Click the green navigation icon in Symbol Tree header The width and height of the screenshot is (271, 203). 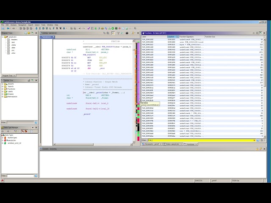(32, 80)
